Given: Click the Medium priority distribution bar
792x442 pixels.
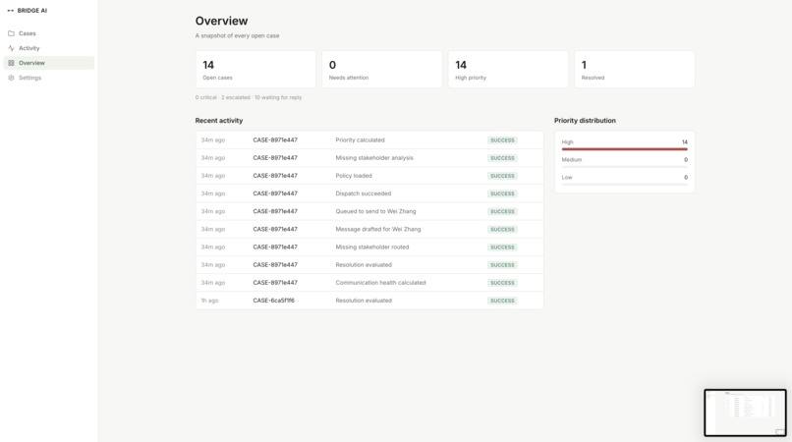Looking at the screenshot, I should click(624, 167).
